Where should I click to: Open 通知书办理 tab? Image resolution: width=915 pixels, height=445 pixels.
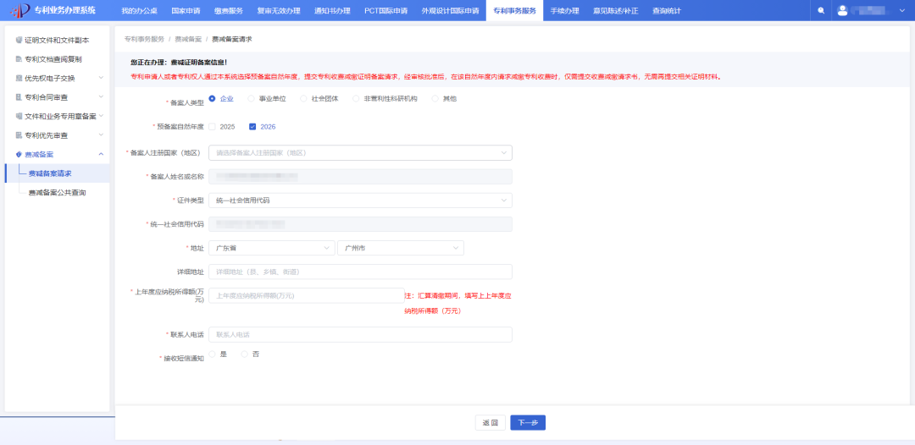pyautogui.click(x=332, y=10)
